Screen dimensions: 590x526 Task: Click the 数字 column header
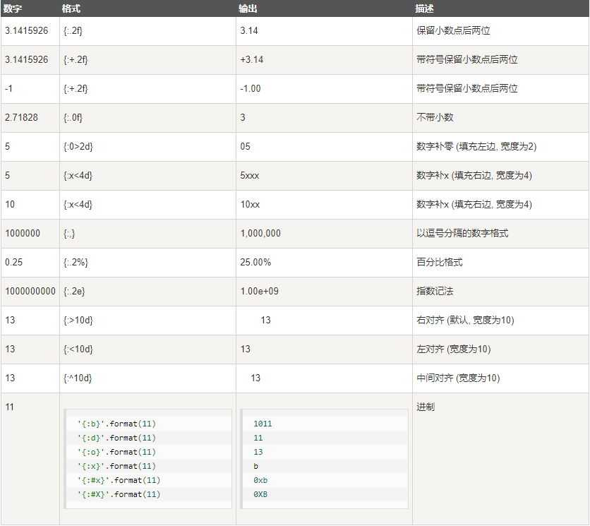[x=13, y=8]
